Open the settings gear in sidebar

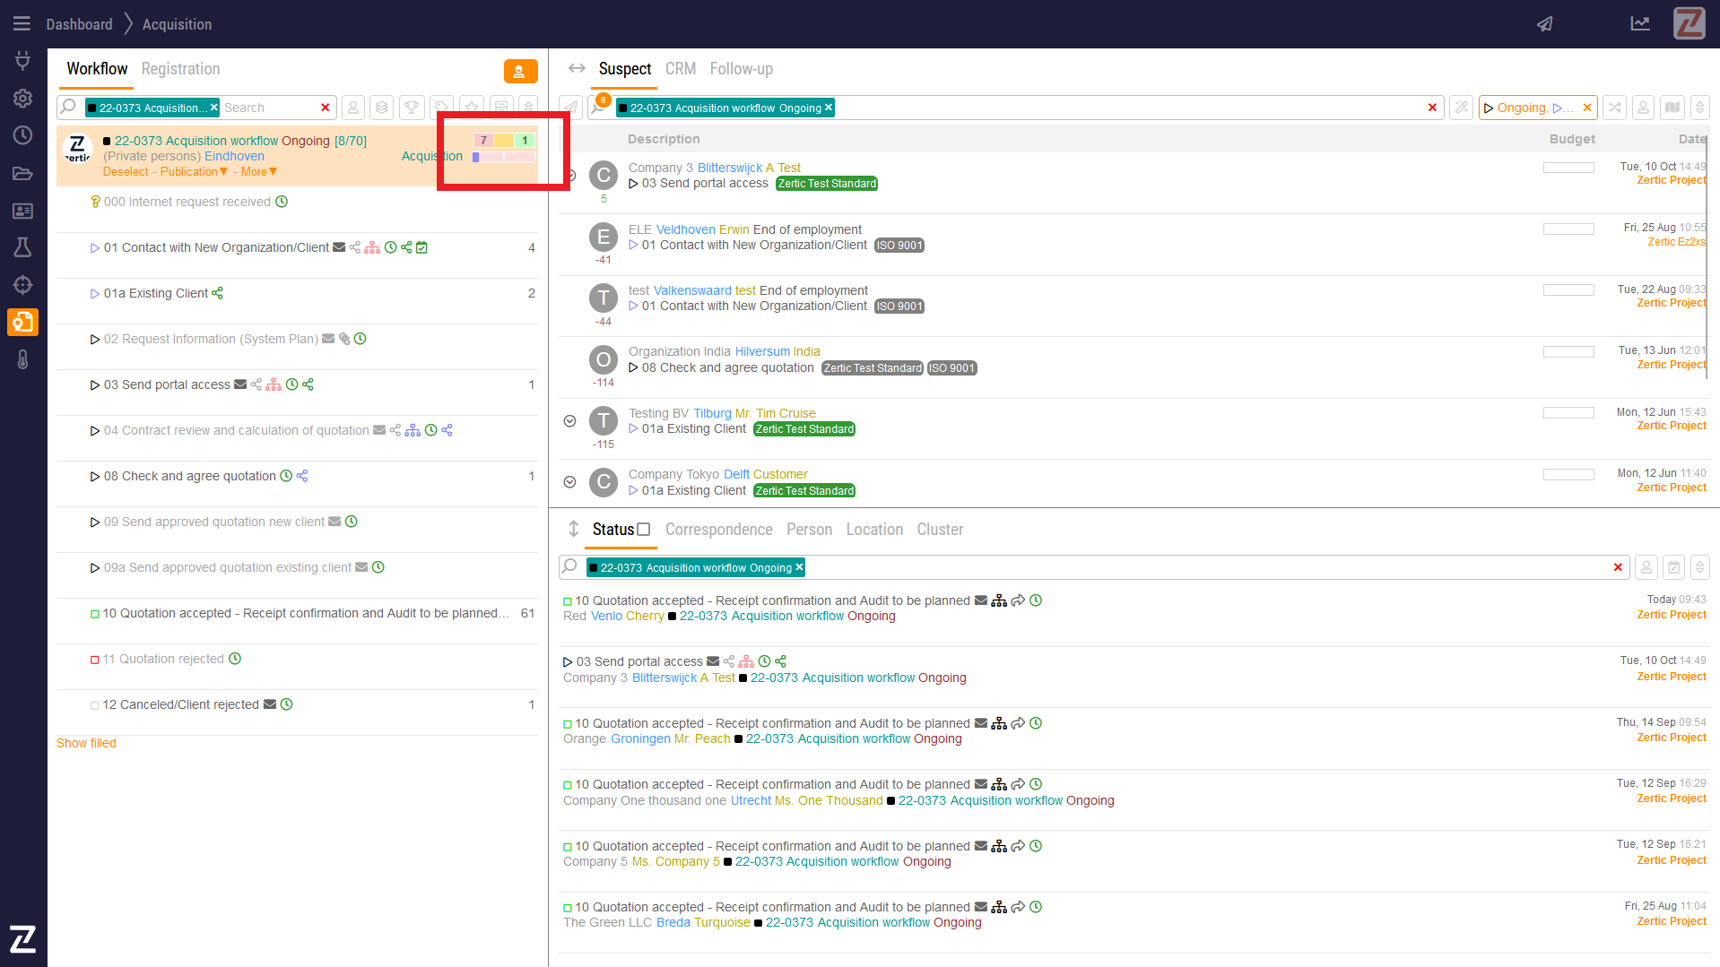pos(23,98)
